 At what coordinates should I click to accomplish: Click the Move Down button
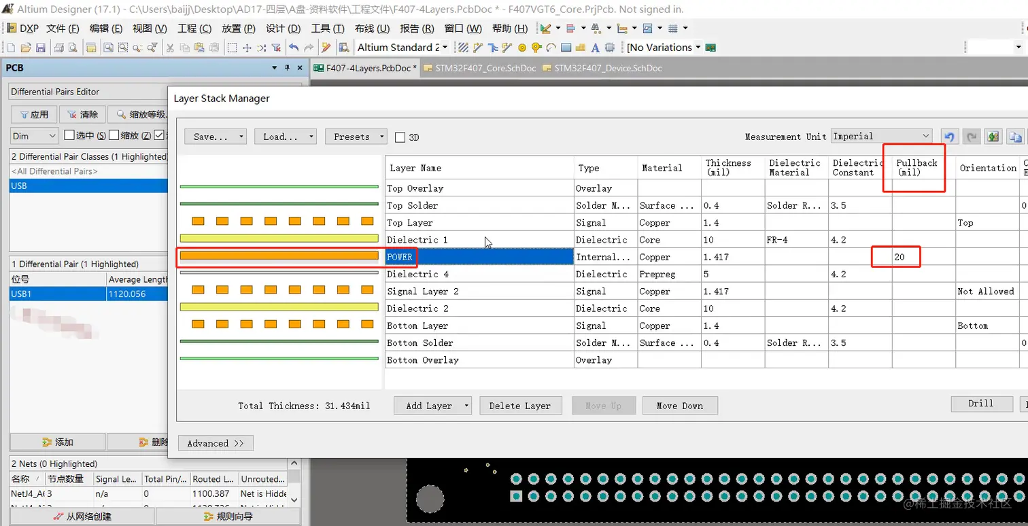point(680,406)
